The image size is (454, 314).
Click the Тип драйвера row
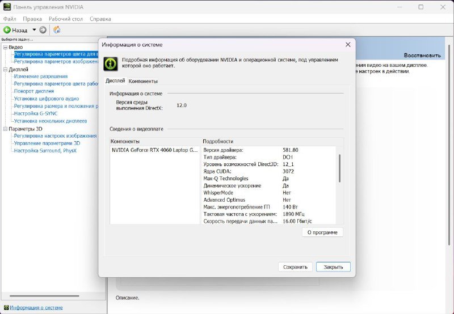[269, 158]
